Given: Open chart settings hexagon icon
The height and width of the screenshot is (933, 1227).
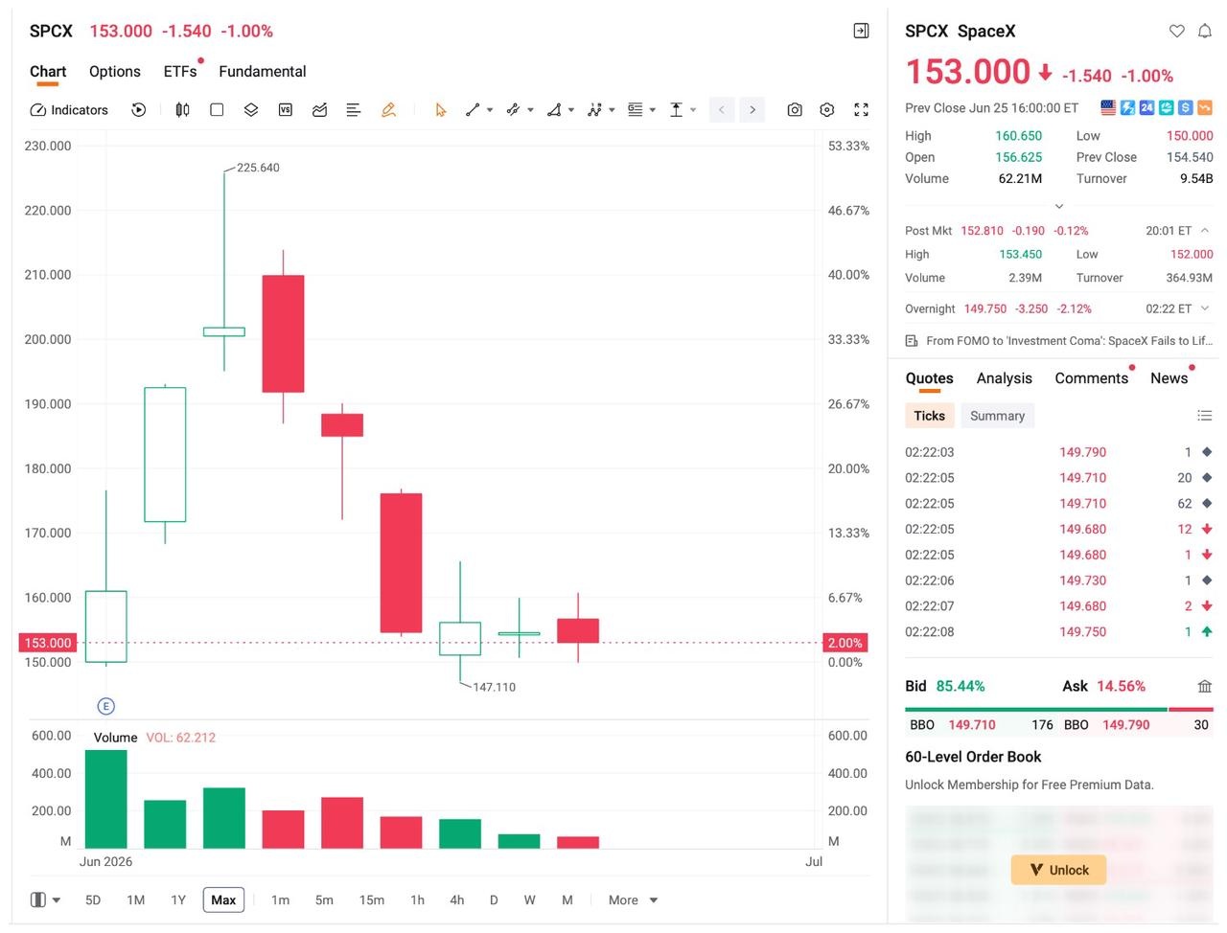Looking at the screenshot, I should [x=827, y=110].
